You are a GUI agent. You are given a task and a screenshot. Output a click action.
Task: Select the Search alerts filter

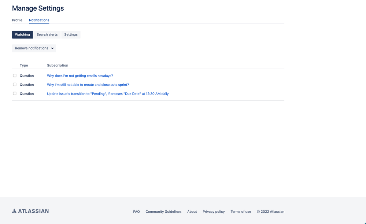47,34
